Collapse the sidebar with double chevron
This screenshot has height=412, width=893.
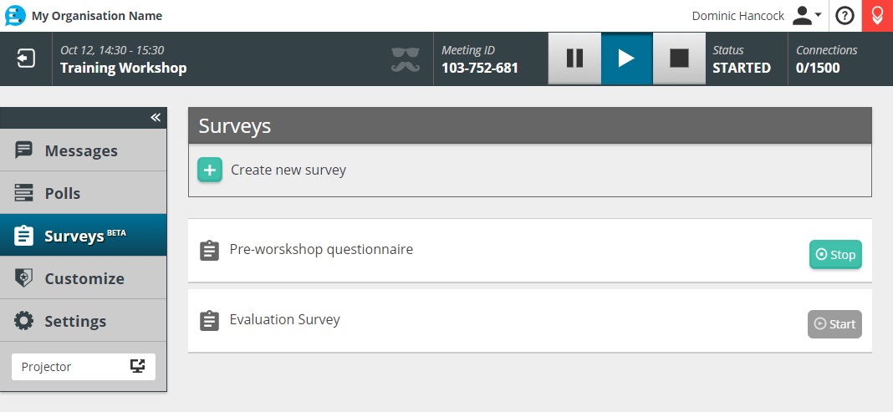[x=156, y=118]
